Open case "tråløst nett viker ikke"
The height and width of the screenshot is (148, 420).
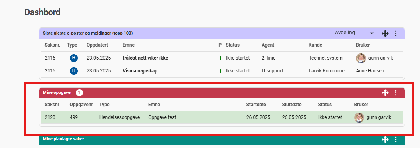145,58
